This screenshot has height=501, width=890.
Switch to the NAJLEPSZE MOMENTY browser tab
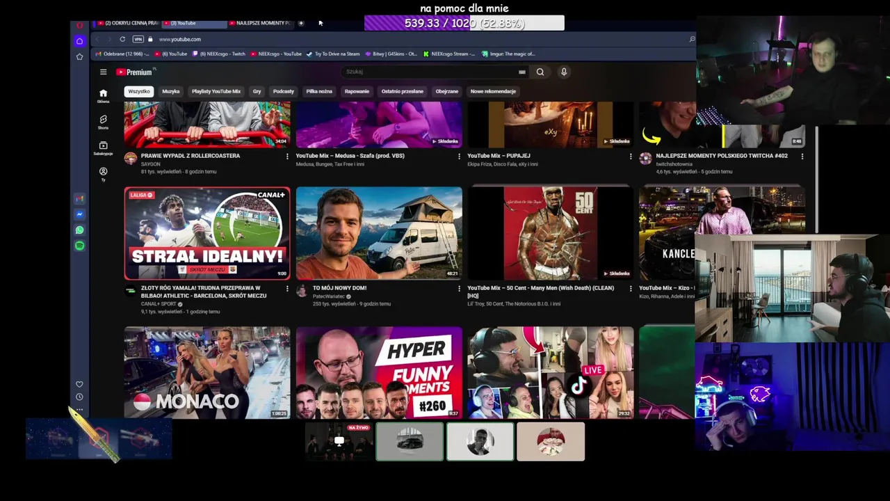click(x=261, y=23)
